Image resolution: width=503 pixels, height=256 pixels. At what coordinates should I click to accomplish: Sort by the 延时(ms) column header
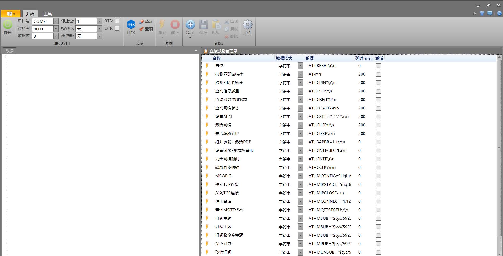tap(364, 58)
